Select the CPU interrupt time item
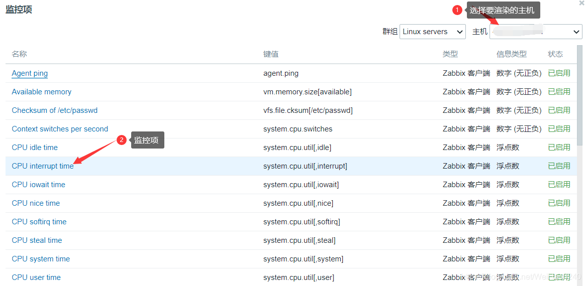 [43, 166]
